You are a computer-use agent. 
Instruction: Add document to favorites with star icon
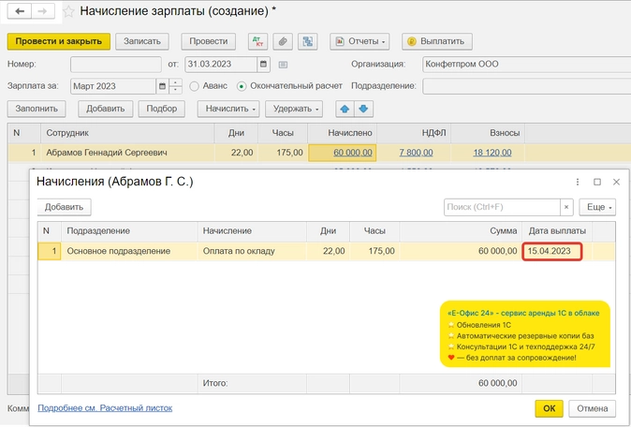pyautogui.click(x=68, y=11)
